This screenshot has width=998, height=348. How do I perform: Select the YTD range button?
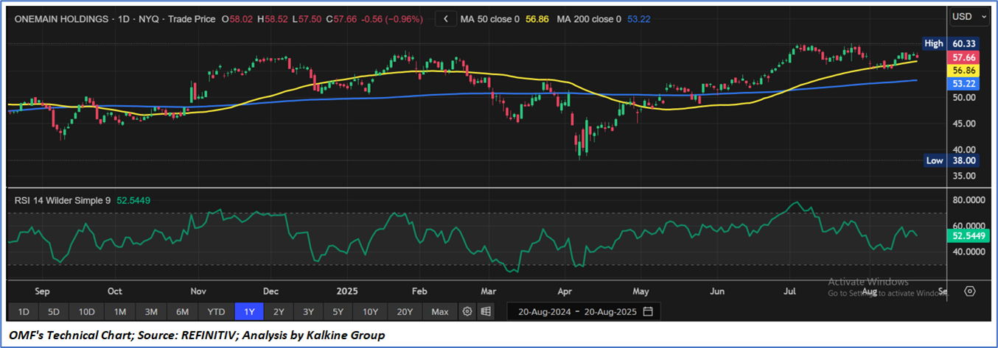[x=216, y=311]
